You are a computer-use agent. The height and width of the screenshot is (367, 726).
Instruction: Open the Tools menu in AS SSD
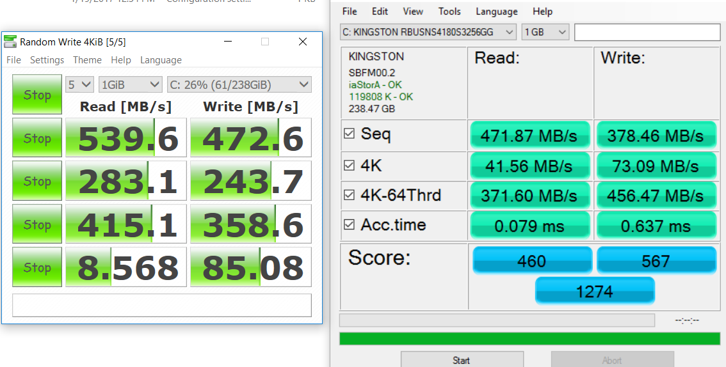(449, 12)
